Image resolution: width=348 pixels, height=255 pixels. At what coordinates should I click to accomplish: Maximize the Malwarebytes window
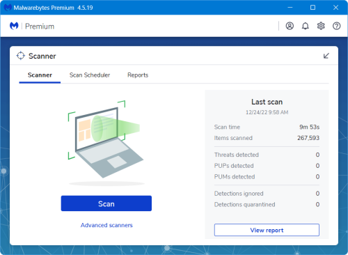point(313,8)
